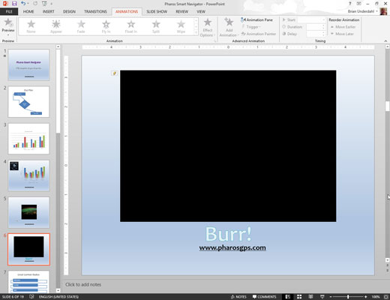The image size is (390, 300).
Task: Switch to Normal view in the status bar
Action: [x=288, y=297]
